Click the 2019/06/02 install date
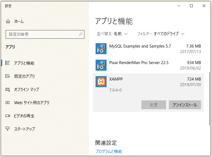The height and width of the screenshot is (157, 212). [x=190, y=68]
